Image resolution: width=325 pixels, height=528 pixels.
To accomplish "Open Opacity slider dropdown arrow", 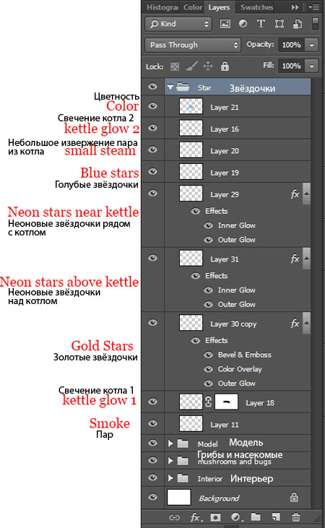I will coord(312,45).
